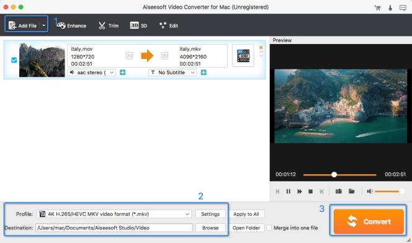This screenshot has width=412, height=243.
Task: Open the No Subtitle dropdown
Action: click(172, 73)
